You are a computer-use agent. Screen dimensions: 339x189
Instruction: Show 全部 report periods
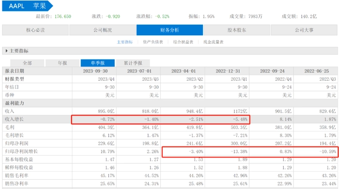tap(27, 63)
